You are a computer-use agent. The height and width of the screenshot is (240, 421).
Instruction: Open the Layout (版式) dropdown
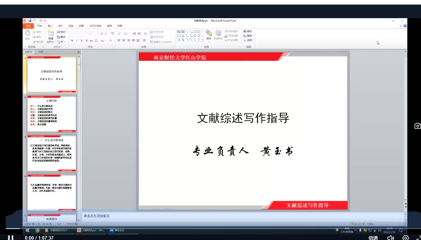pos(62,32)
